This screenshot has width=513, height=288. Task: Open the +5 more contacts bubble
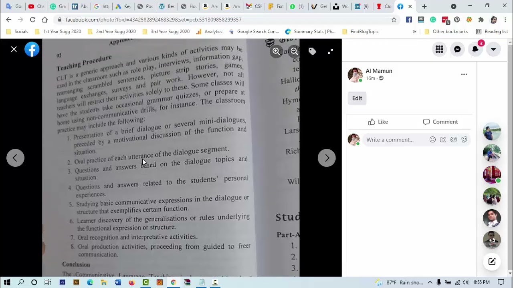[x=492, y=240]
